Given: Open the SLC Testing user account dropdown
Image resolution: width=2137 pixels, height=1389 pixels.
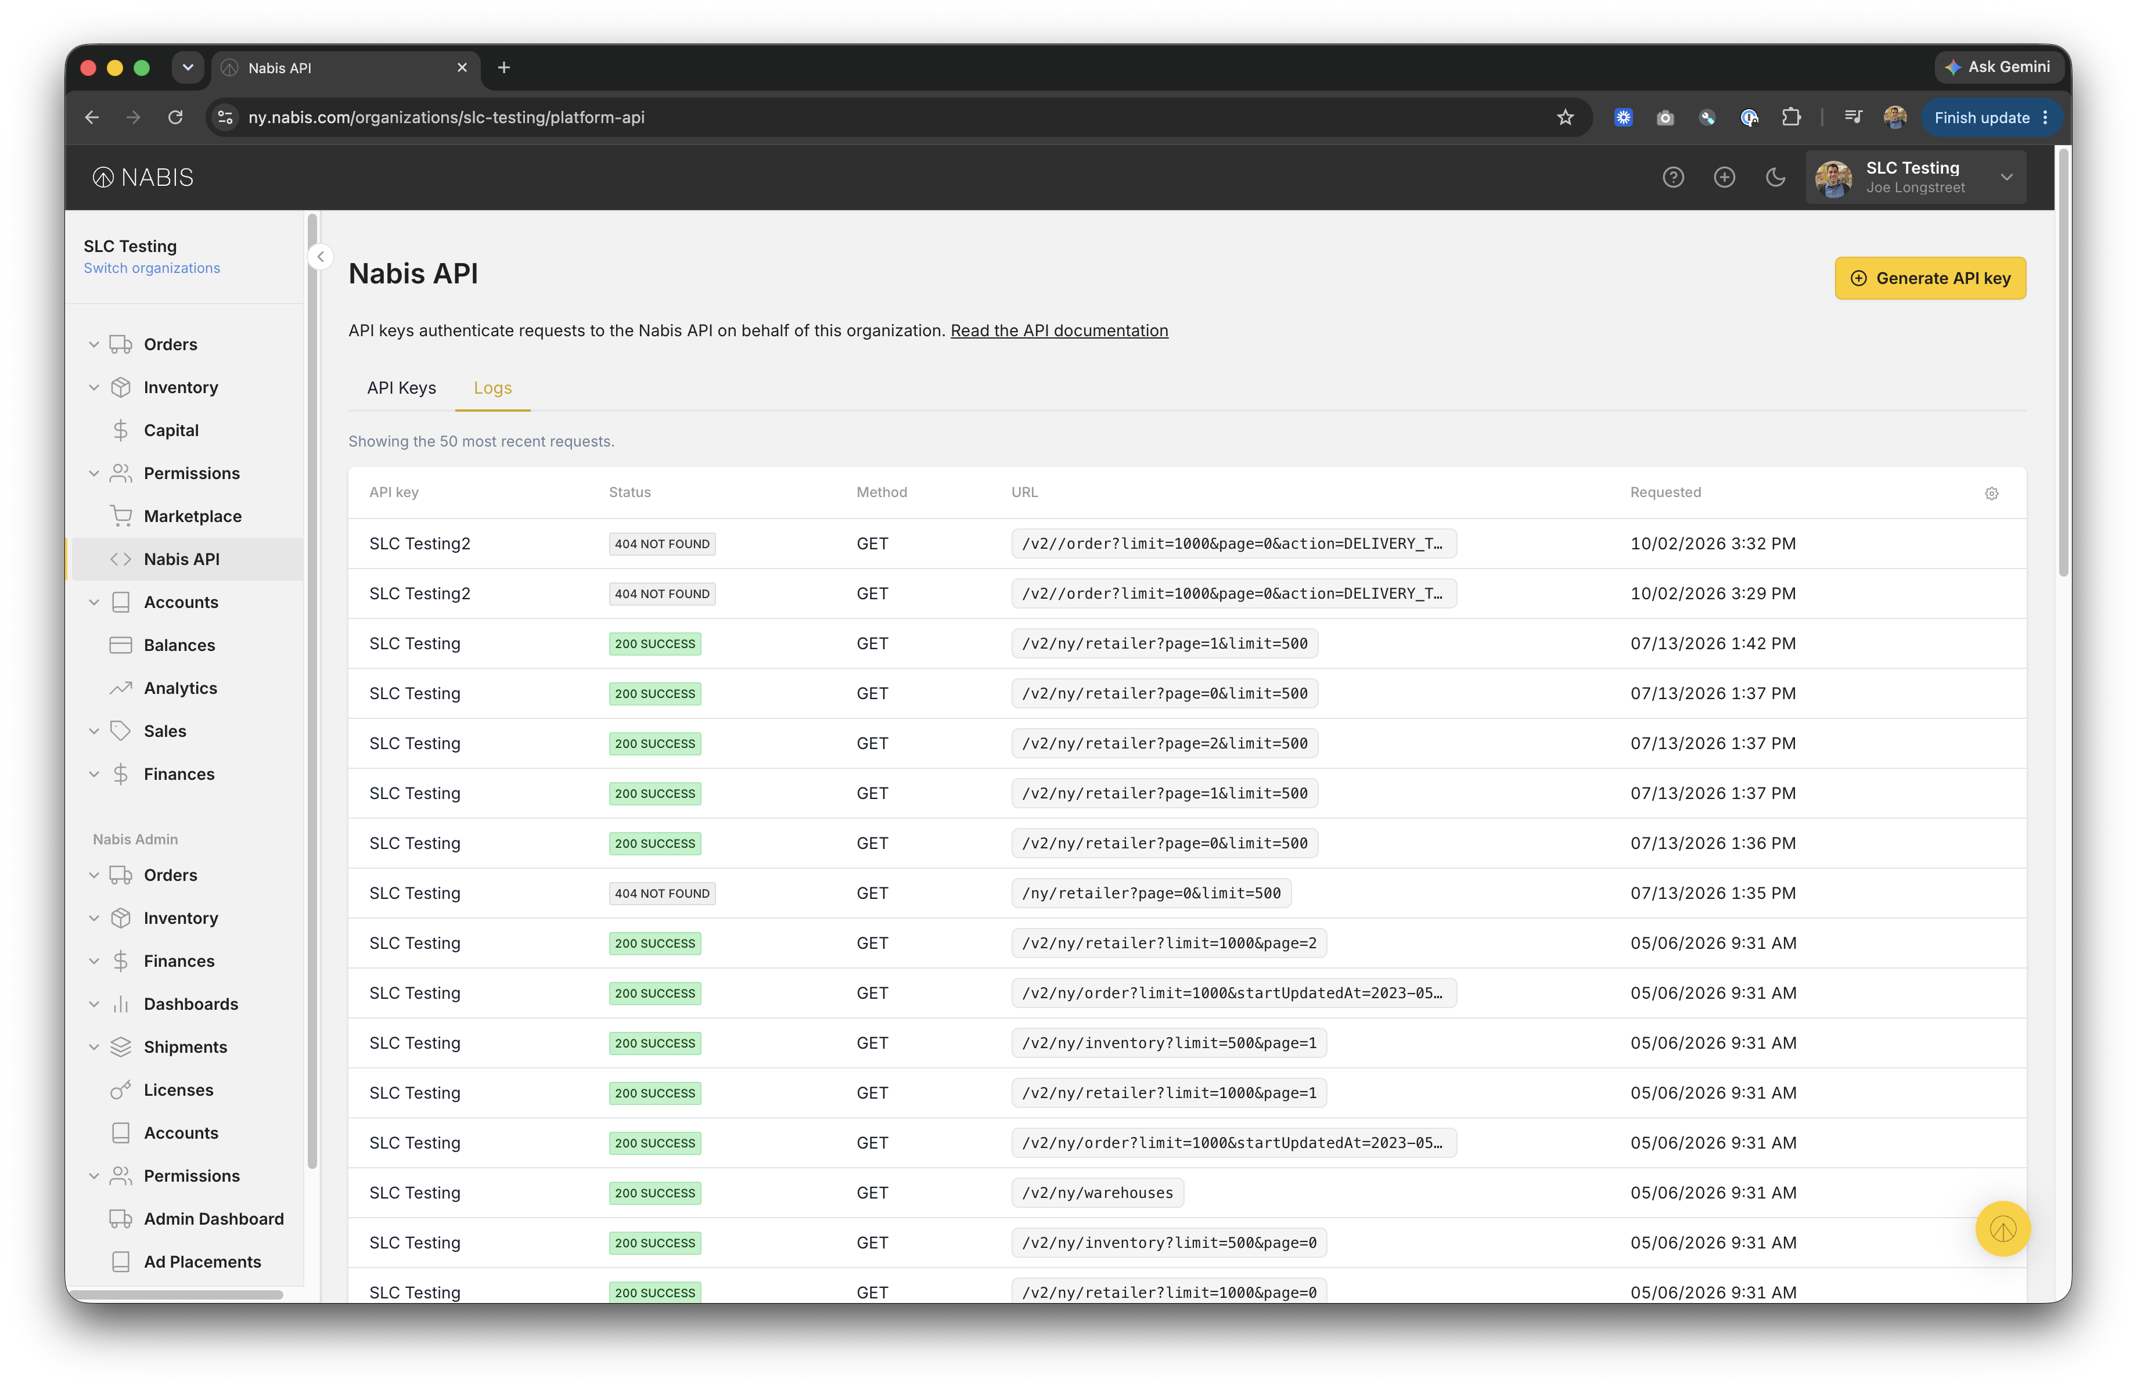Looking at the screenshot, I should pos(1915,177).
